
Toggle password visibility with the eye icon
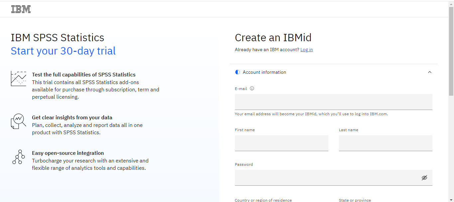pyautogui.click(x=424, y=178)
